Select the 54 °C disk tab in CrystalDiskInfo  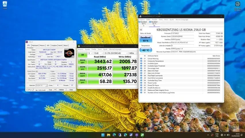[143, 24]
